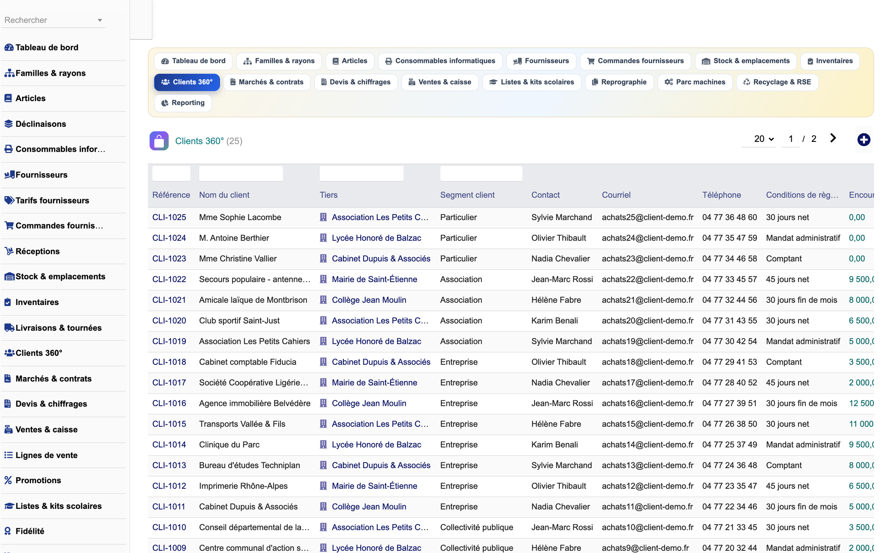Switch to Marchés & contrats tab
The width and height of the screenshot is (893, 553).
(267, 82)
